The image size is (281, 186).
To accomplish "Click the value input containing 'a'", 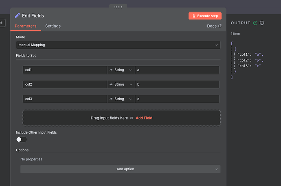I will 177,70.
